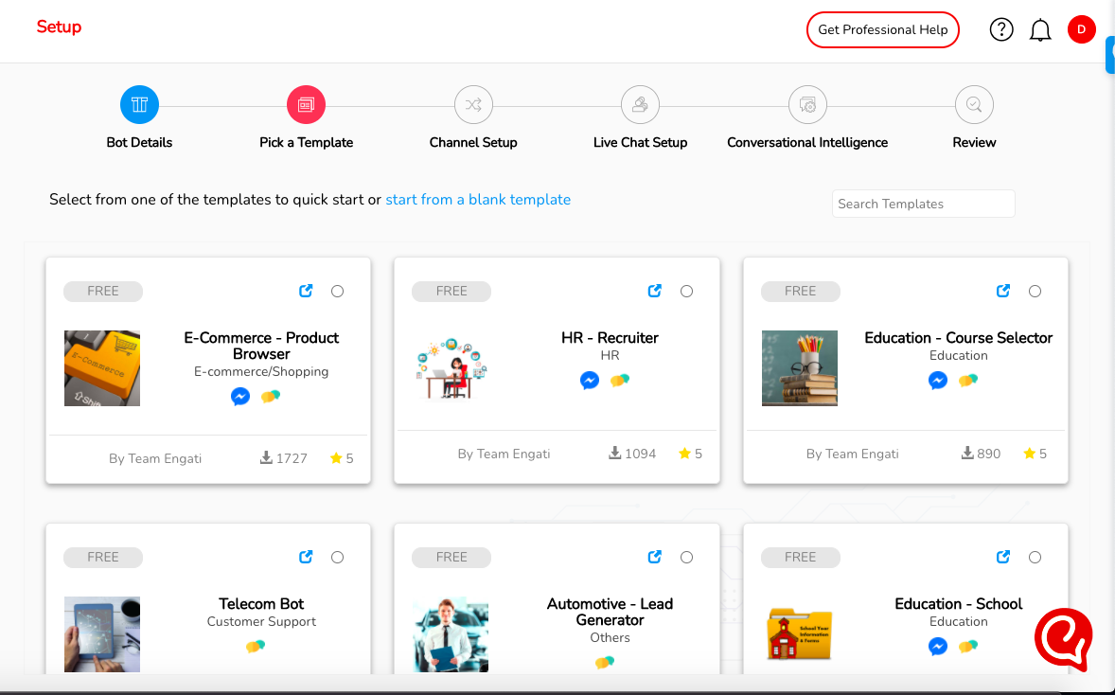
Task: Open the notifications bell
Action: [x=1040, y=30]
